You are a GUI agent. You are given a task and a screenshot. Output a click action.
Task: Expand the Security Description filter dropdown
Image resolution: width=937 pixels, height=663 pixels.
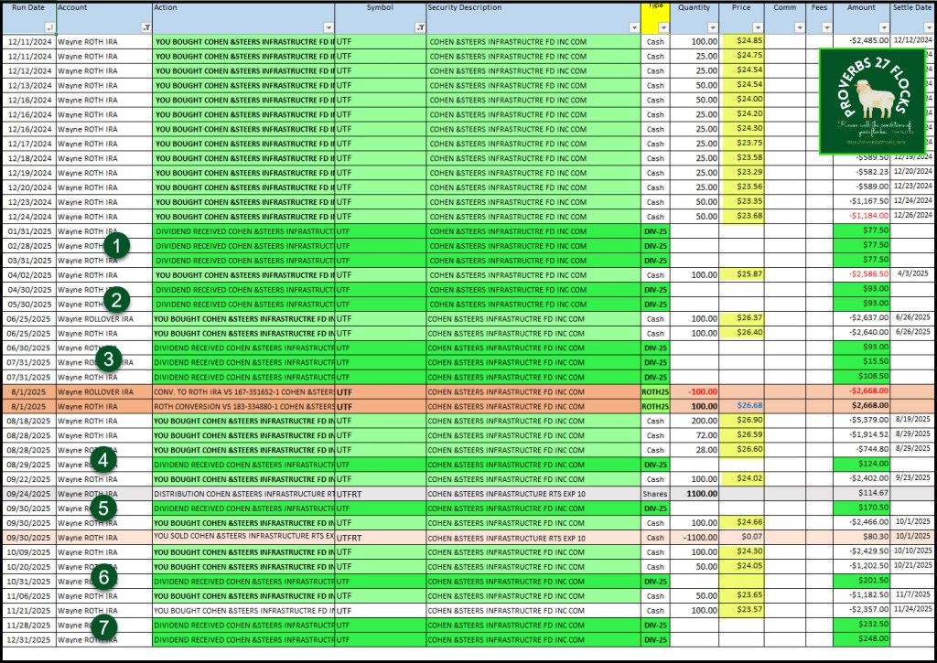pos(633,28)
